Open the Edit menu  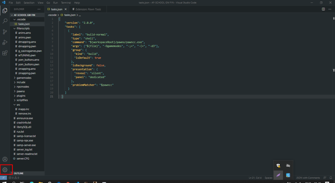[x=18, y=3]
